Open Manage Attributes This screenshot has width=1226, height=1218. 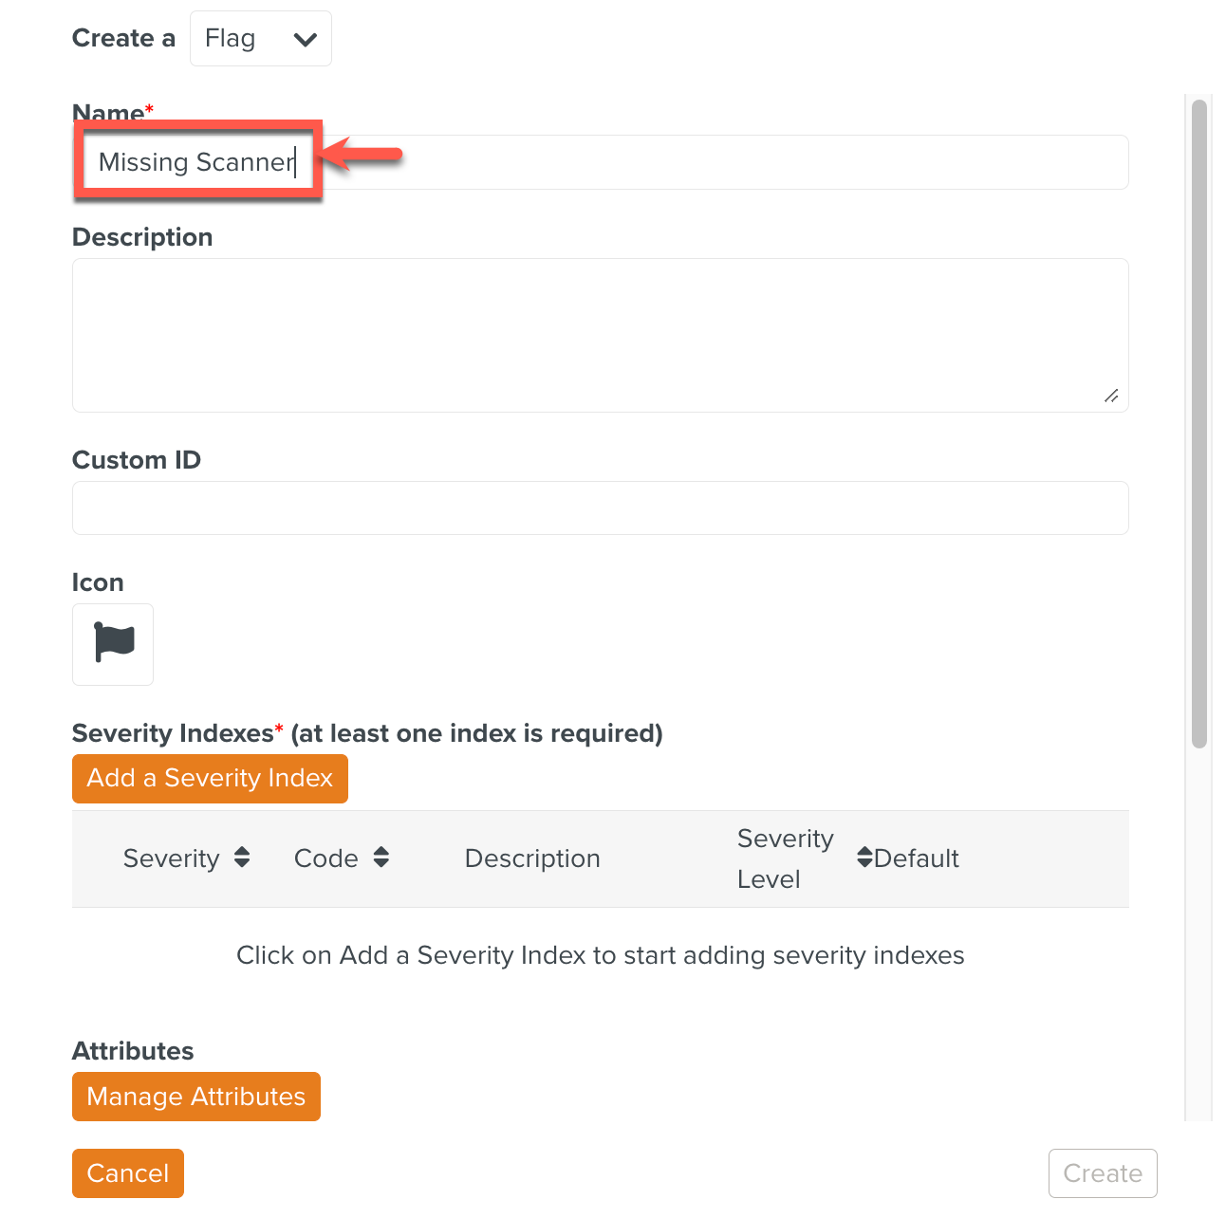click(196, 1097)
